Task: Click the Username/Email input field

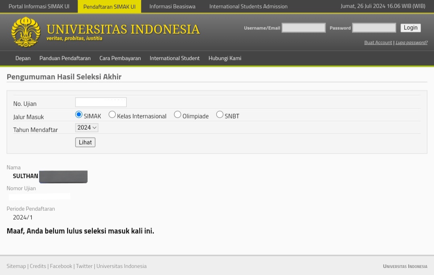Action: click(x=304, y=28)
